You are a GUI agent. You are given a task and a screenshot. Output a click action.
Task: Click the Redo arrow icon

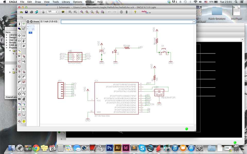click(114, 12)
